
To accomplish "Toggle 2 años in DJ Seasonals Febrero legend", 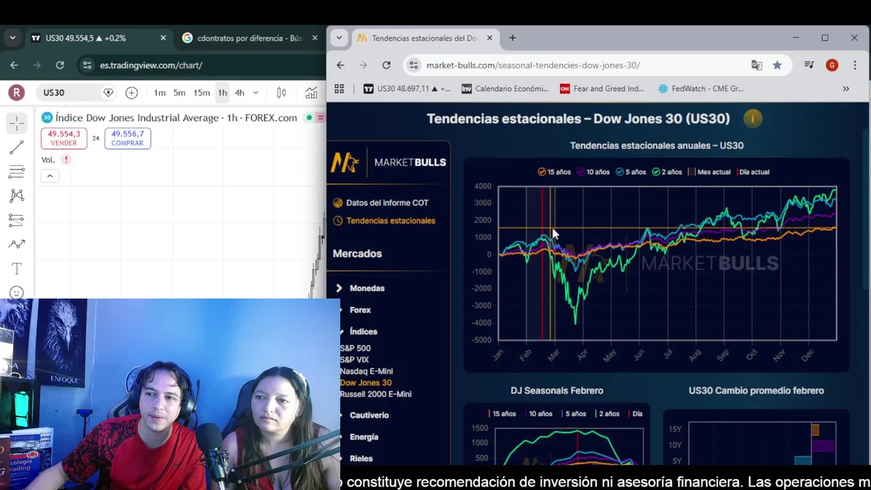I will [x=607, y=414].
